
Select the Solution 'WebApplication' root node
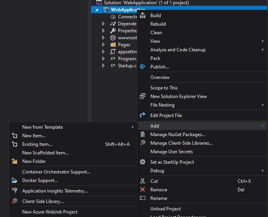click(x=146, y=3)
